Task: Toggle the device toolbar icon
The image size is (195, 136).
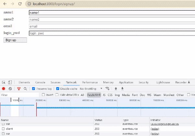Action: [x=10, y=83]
